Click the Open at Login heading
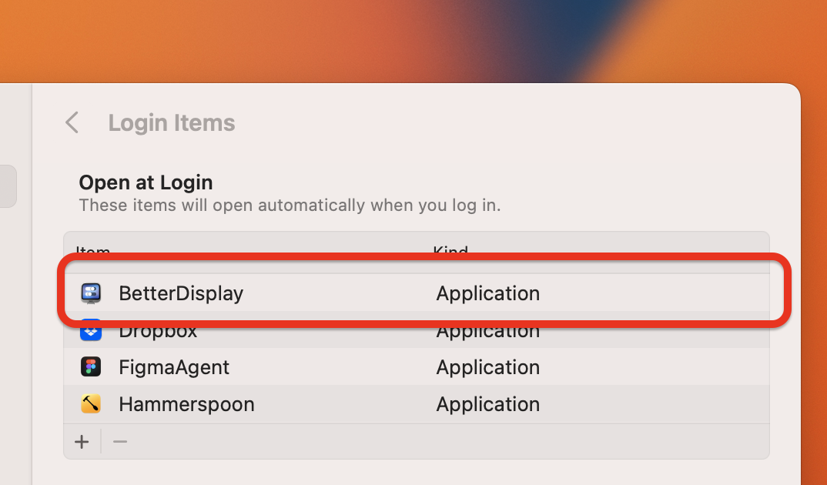This screenshot has width=827, height=485. (146, 182)
